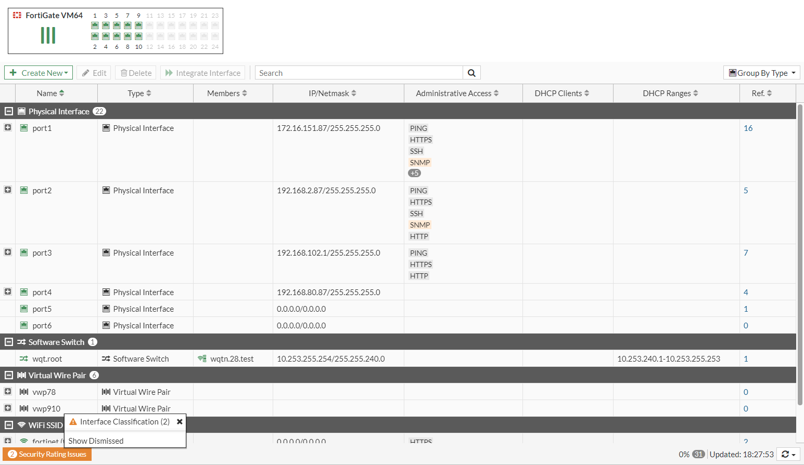Click greyed-out port 24 on the faceplate
Screen dimensions: 804x465
point(215,36)
